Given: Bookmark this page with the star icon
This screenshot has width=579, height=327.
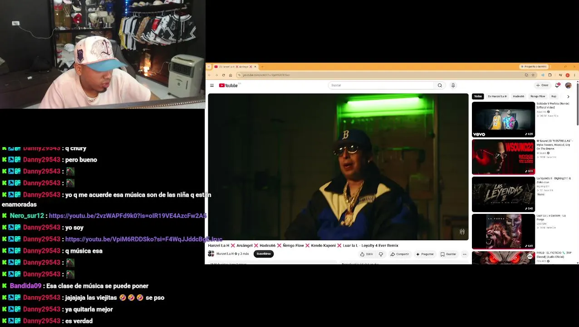Looking at the screenshot, I should [x=533, y=75].
